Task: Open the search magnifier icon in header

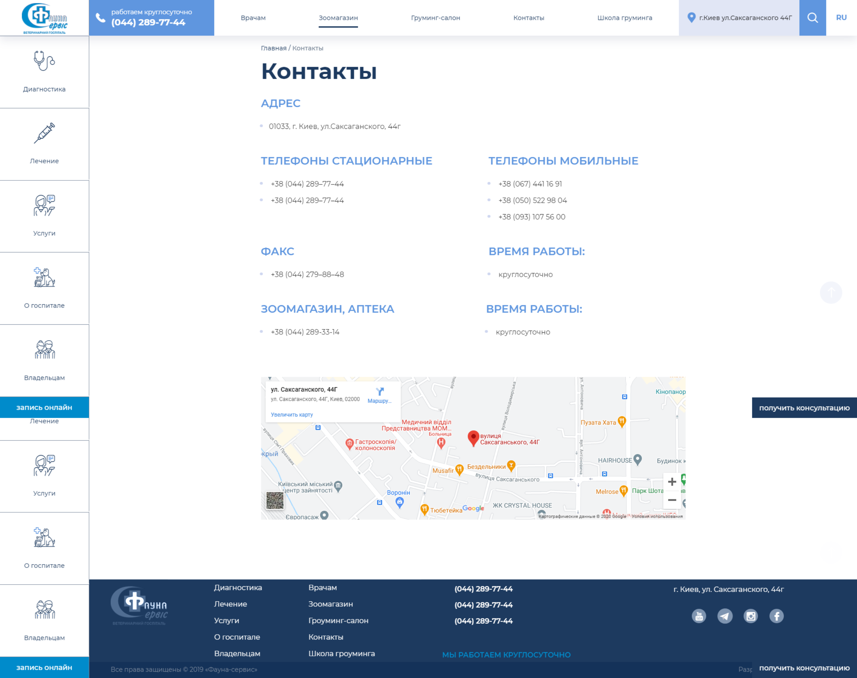Action: 812,18
